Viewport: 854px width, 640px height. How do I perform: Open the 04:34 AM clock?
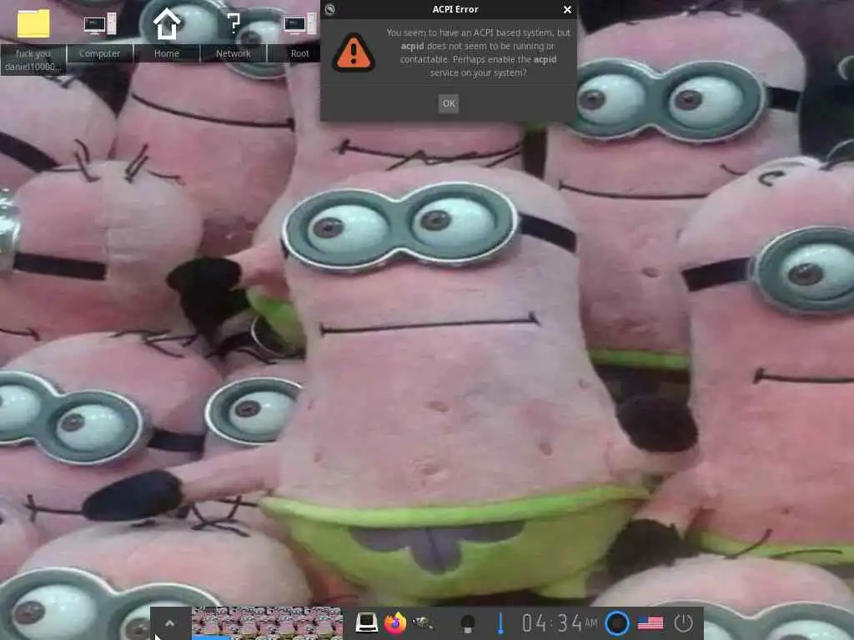point(560,622)
